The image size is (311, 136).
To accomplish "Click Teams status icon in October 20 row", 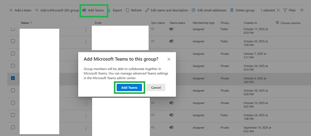I will pyautogui.click(x=172, y=41).
